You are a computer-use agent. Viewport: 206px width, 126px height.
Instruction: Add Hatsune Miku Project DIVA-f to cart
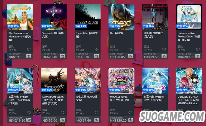[198, 56]
